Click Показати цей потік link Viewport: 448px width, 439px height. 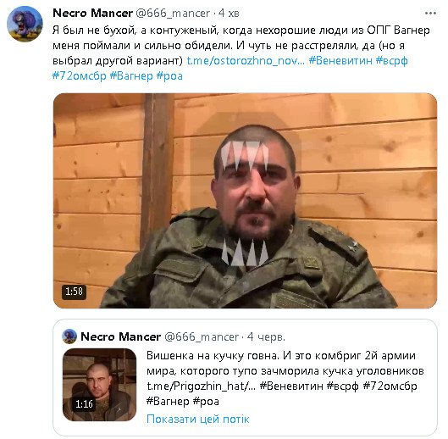[197, 419]
